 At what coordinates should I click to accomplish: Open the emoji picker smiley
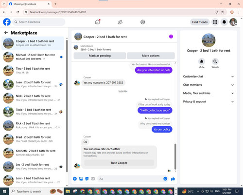click(x=165, y=179)
